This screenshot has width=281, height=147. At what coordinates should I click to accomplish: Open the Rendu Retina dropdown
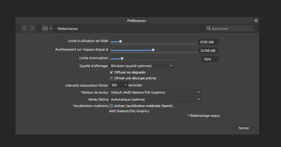(155, 99)
